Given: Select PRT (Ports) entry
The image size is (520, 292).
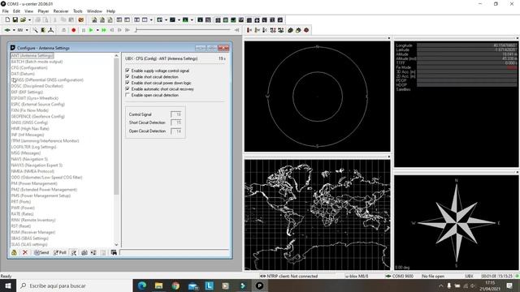Looking at the screenshot, I should pos(21,202).
